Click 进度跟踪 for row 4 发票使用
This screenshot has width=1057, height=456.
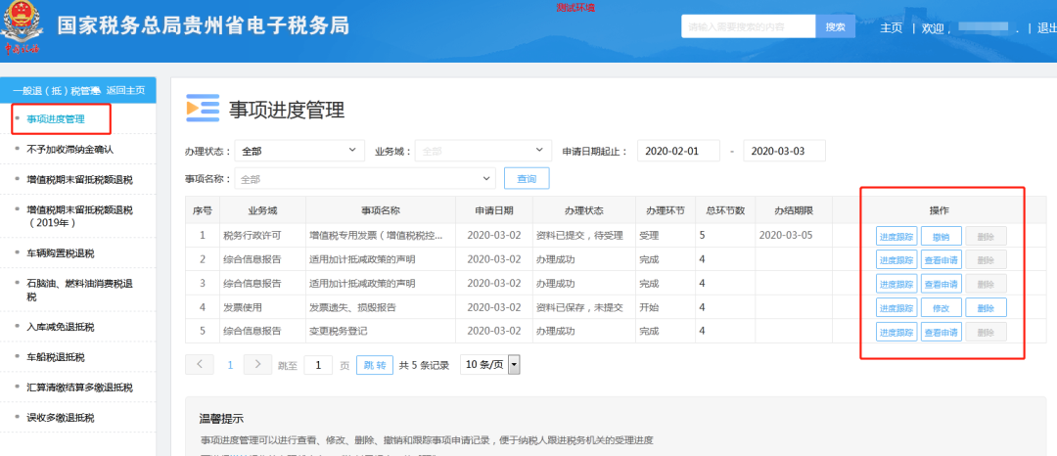click(x=896, y=308)
